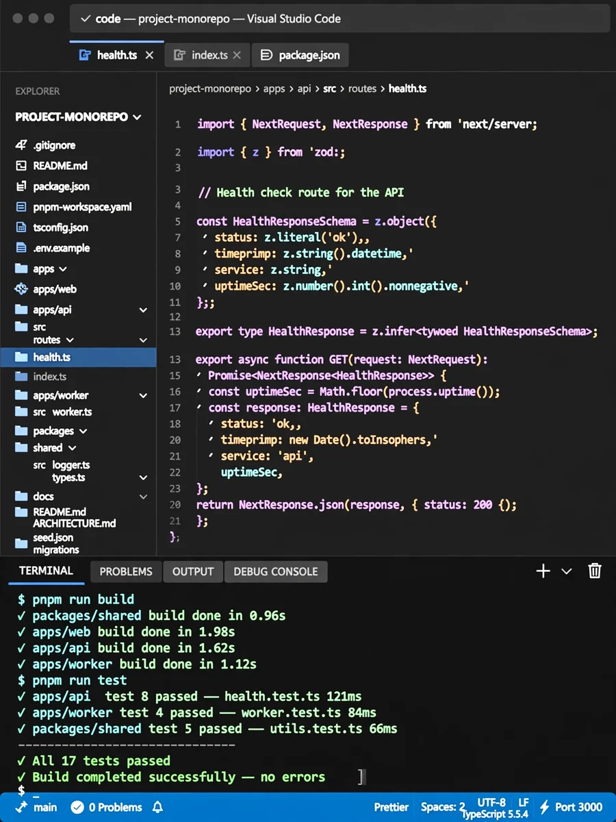Open .gitignore in the explorer
Image resolution: width=616 pixels, height=822 pixels.
pyautogui.click(x=54, y=145)
